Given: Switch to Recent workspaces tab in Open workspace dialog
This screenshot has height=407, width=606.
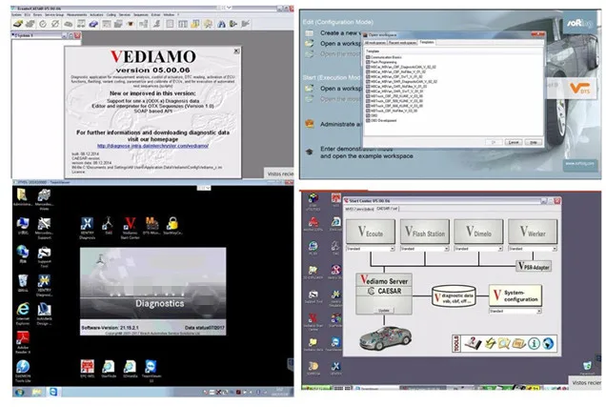Looking at the screenshot, I should coord(402,43).
